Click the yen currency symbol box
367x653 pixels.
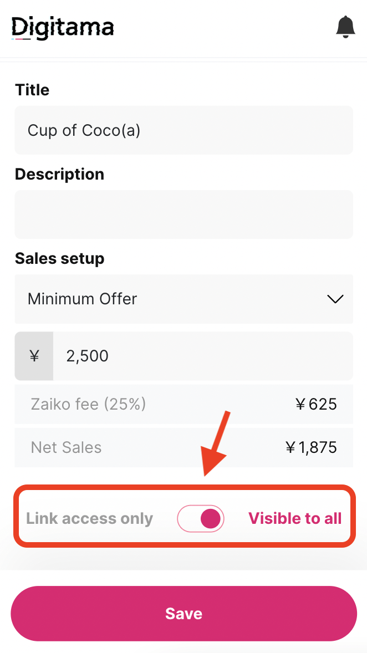(34, 356)
